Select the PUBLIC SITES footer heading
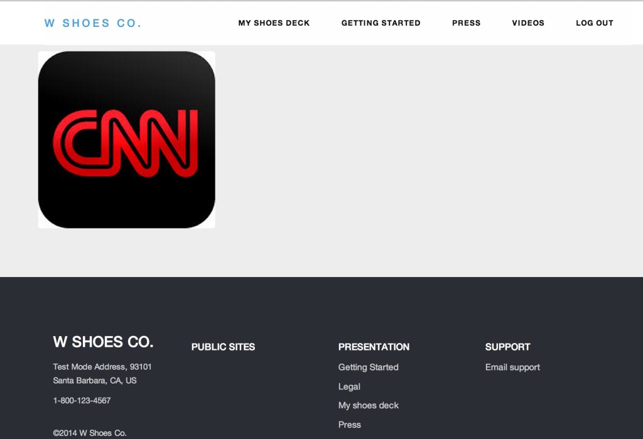 tap(223, 347)
